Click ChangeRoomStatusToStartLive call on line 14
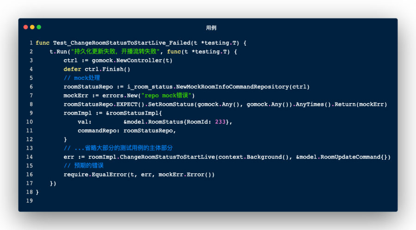This screenshot has width=416, height=230. coord(167,157)
